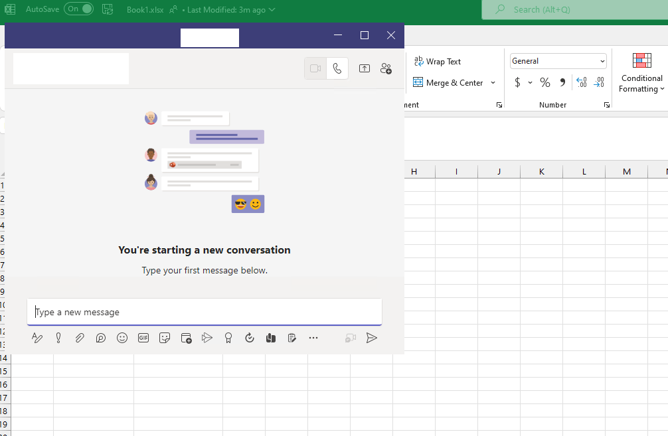
Task: Select row 18 header in Excel
Action: 5,411
